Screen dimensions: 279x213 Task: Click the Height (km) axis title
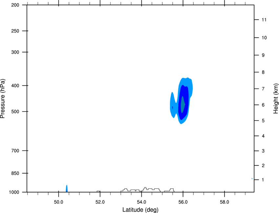click(x=276, y=98)
